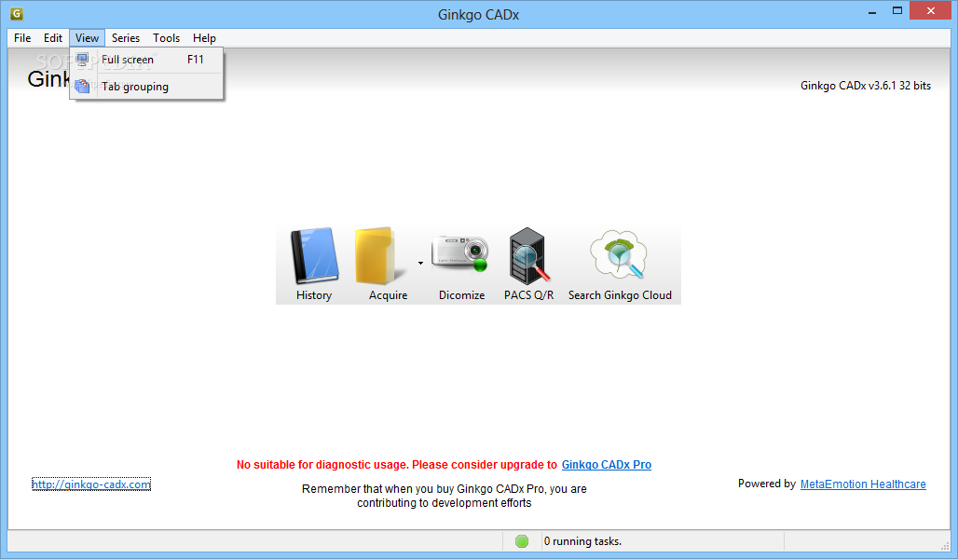Click the Acquire folder icon
Screen dimensions: 958x559
(380, 256)
